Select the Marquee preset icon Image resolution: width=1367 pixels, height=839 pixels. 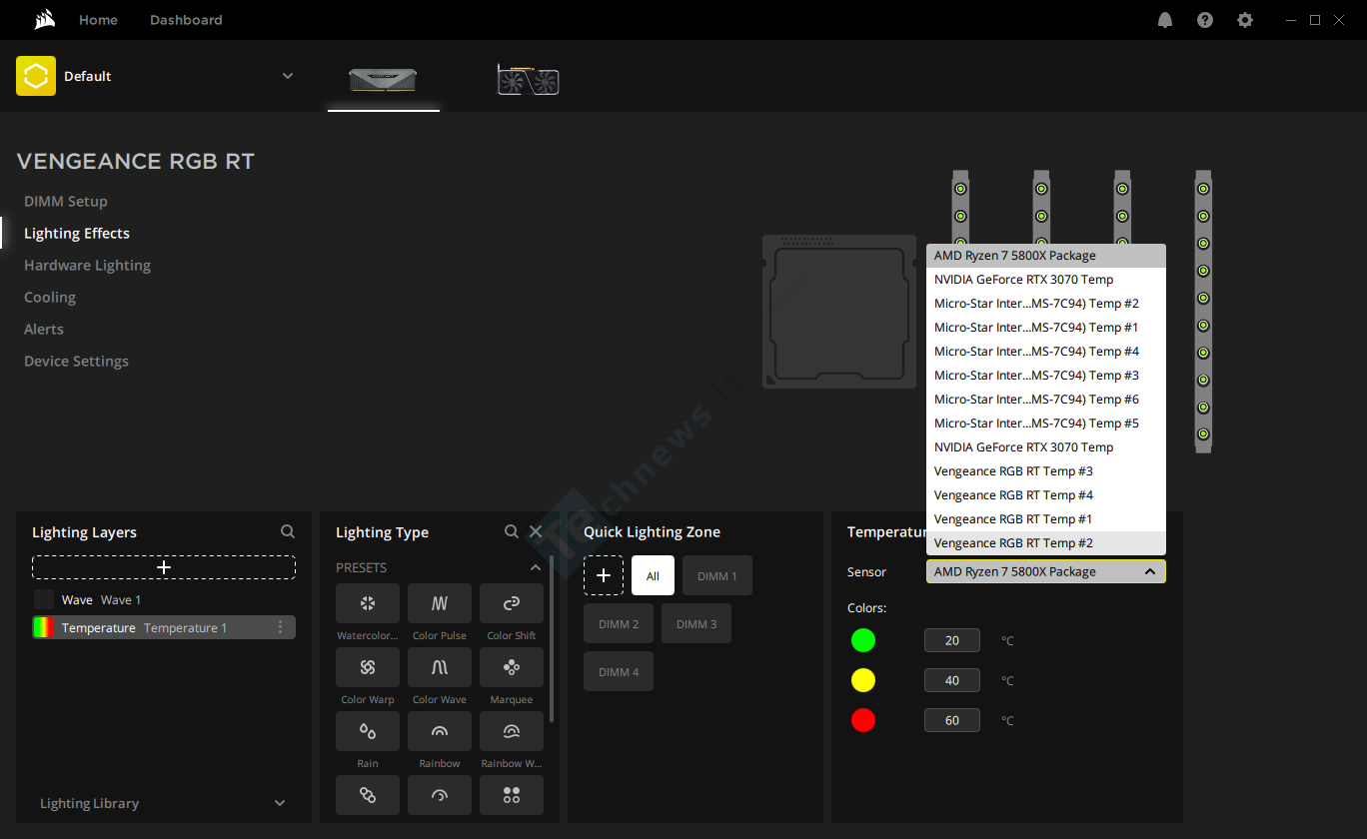pos(512,667)
